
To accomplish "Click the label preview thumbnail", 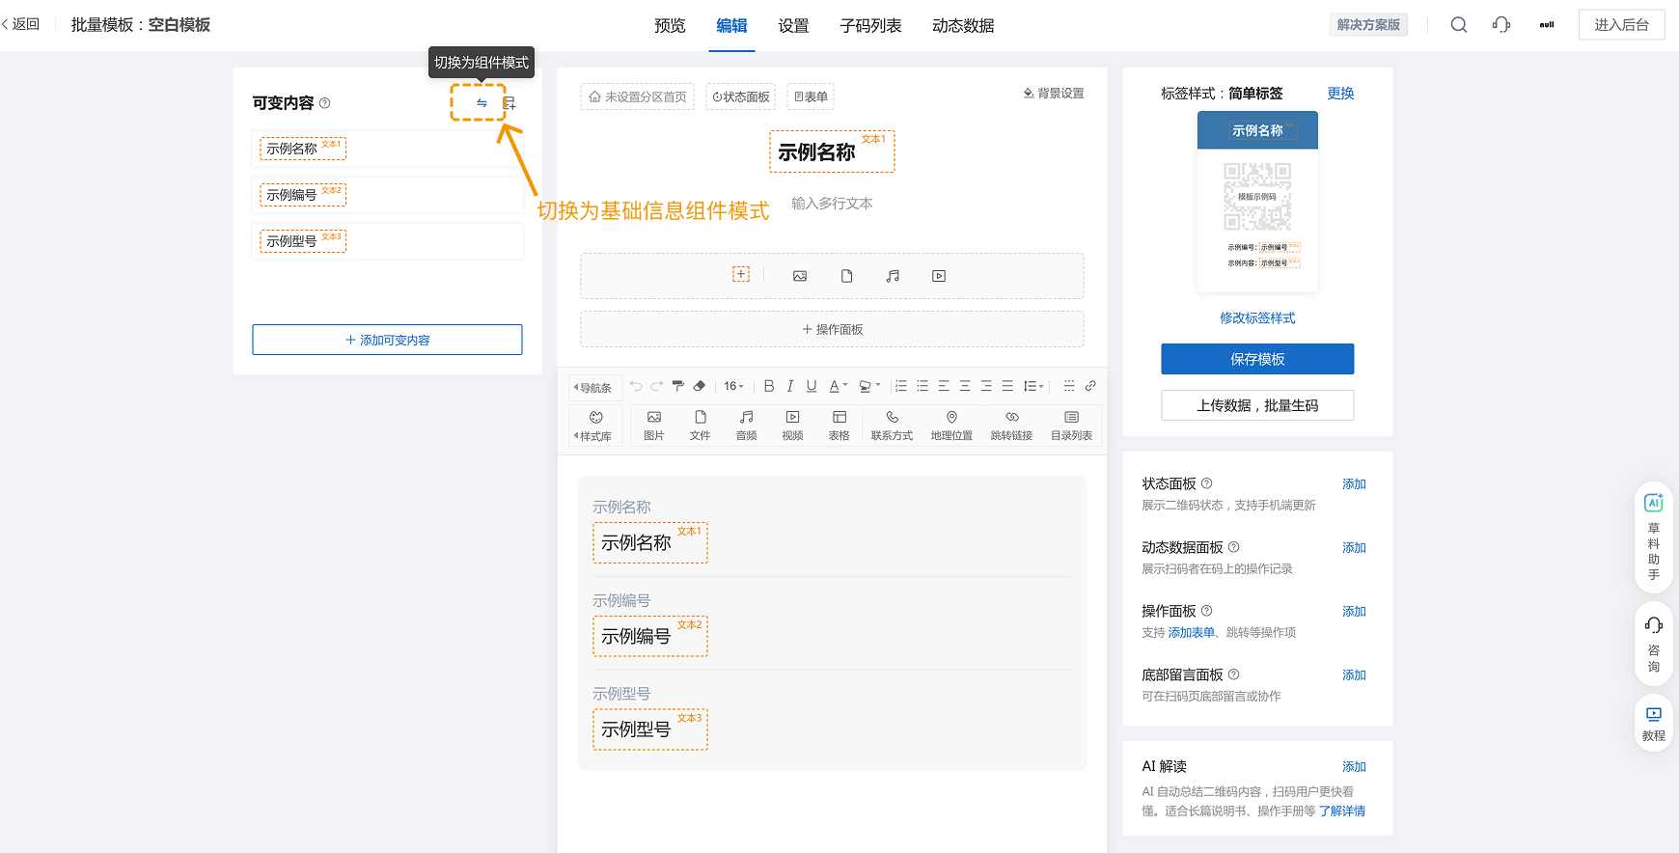I will point(1257,202).
